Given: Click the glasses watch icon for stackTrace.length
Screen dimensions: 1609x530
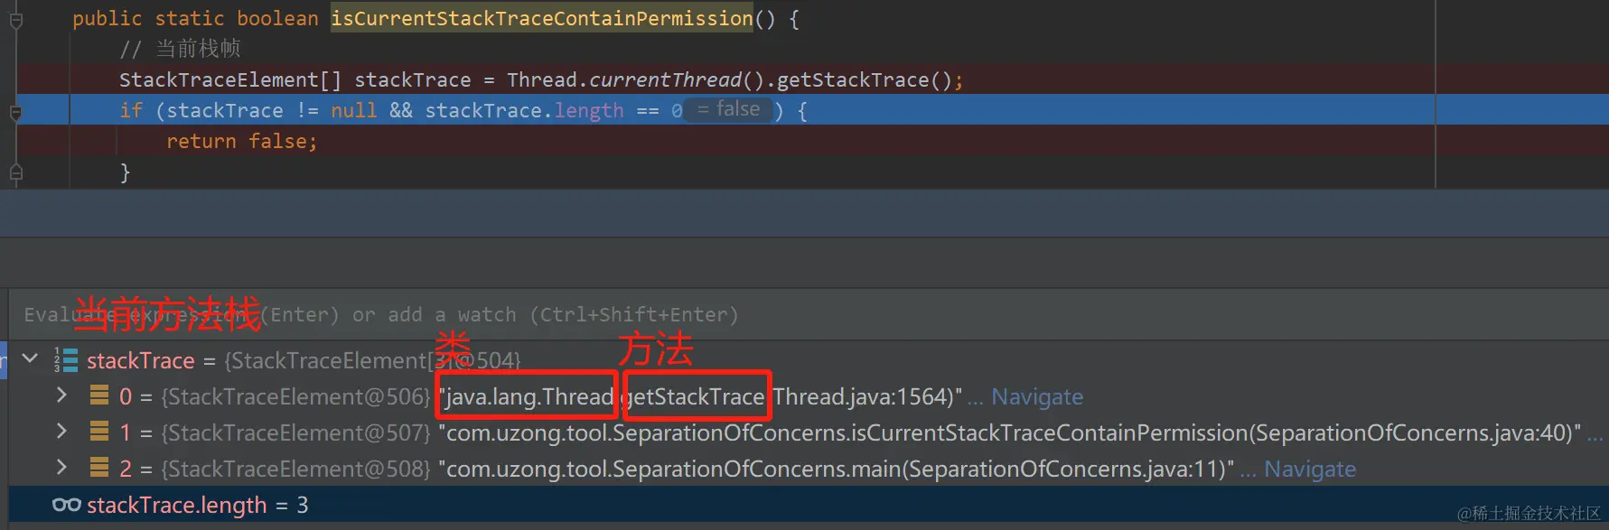Looking at the screenshot, I should 67,504.
